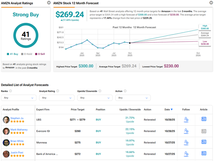Image resolution: width=214 pixels, height=161 pixels.
Task: Click the Price Target column header
Action: pos(77,109)
